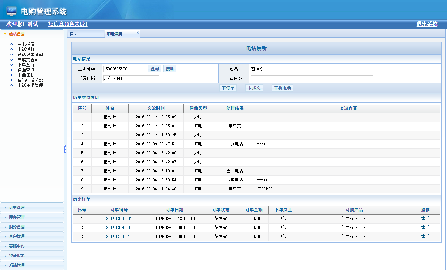Click arrow icon beside 电话资源管理
This screenshot has width=447, height=270.
coord(11,85)
